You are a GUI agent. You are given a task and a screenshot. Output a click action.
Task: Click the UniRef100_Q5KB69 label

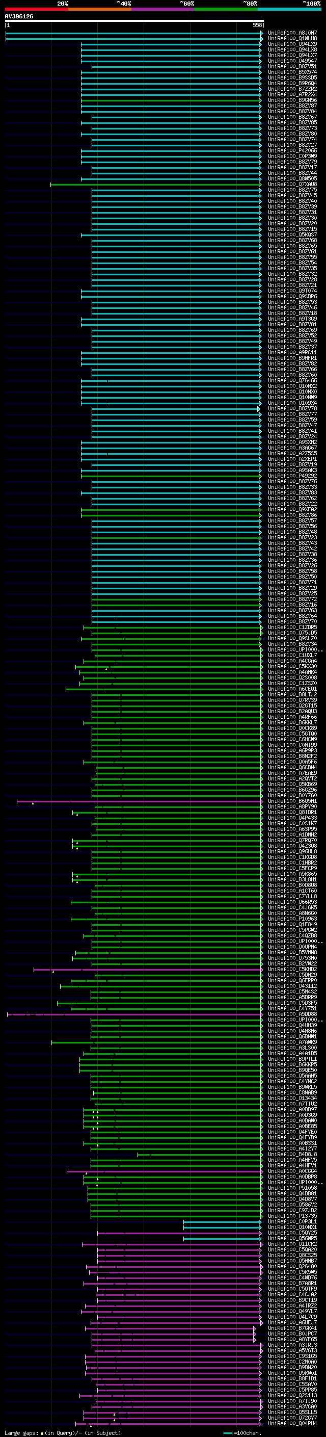[292, 785]
